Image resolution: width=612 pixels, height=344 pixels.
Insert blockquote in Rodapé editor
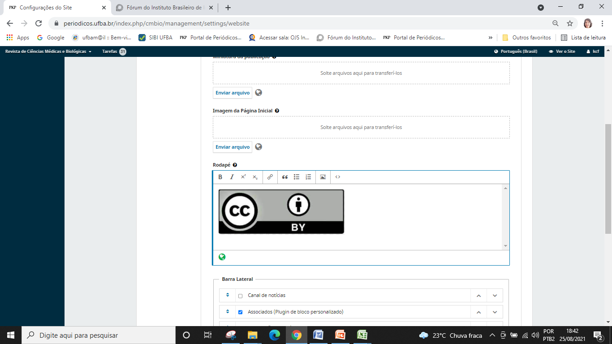coord(285,177)
